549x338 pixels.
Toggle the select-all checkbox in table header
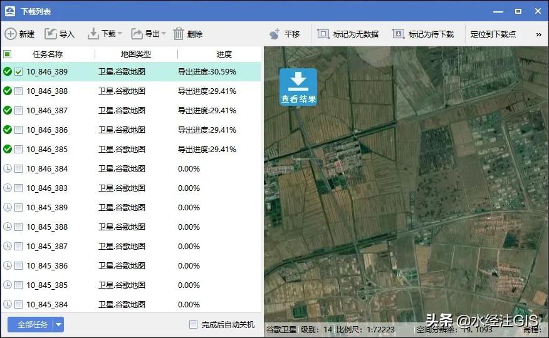[x=7, y=54]
